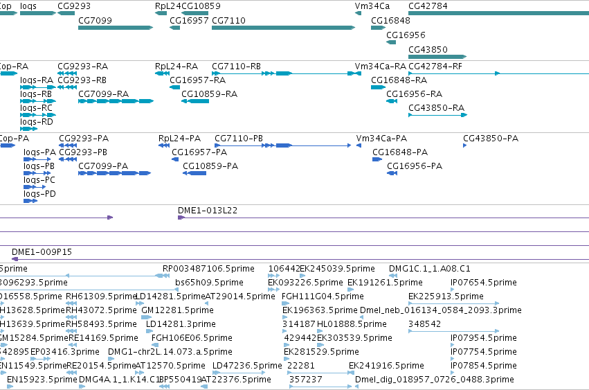Open protein CG16957-PA label
The width and height of the screenshot is (589, 390).
[199, 152]
